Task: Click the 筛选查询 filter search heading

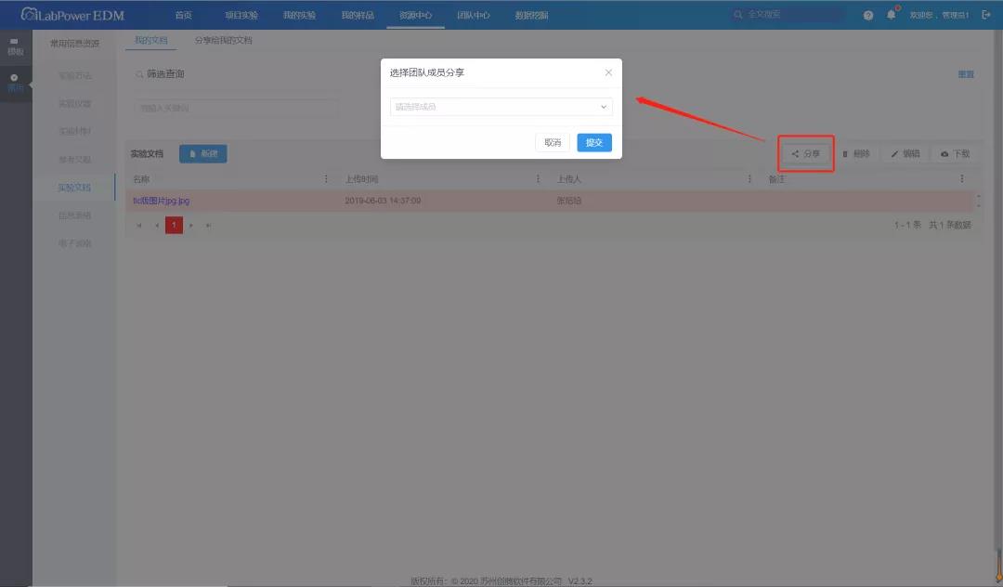Action: tap(165, 74)
